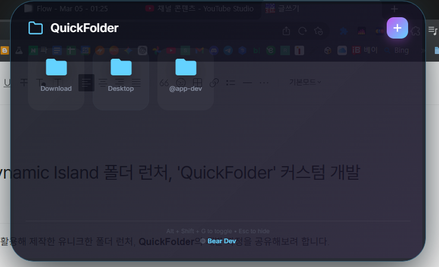This screenshot has width=439, height=267.
Task: Add a new folder with the plus button
Action: pos(397,28)
